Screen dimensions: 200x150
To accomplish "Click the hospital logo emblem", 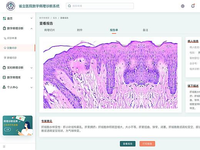I will pos(11,6).
